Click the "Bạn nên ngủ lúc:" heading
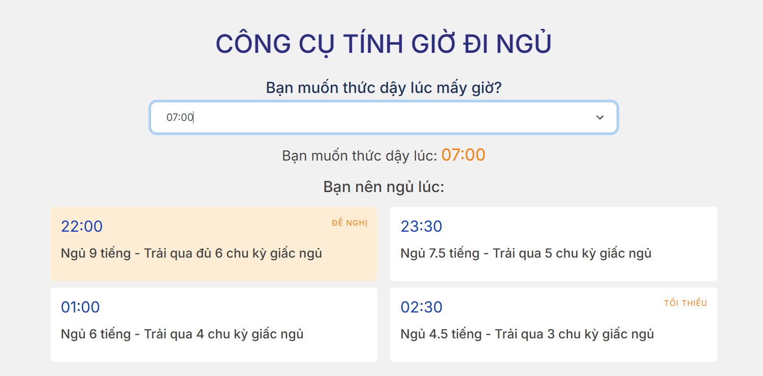Image resolution: width=763 pixels, height=376 pixels. [384, 187]
